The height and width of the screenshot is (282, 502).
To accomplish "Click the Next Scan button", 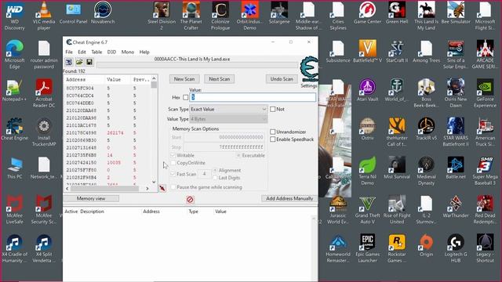I will tap(220, 79).
